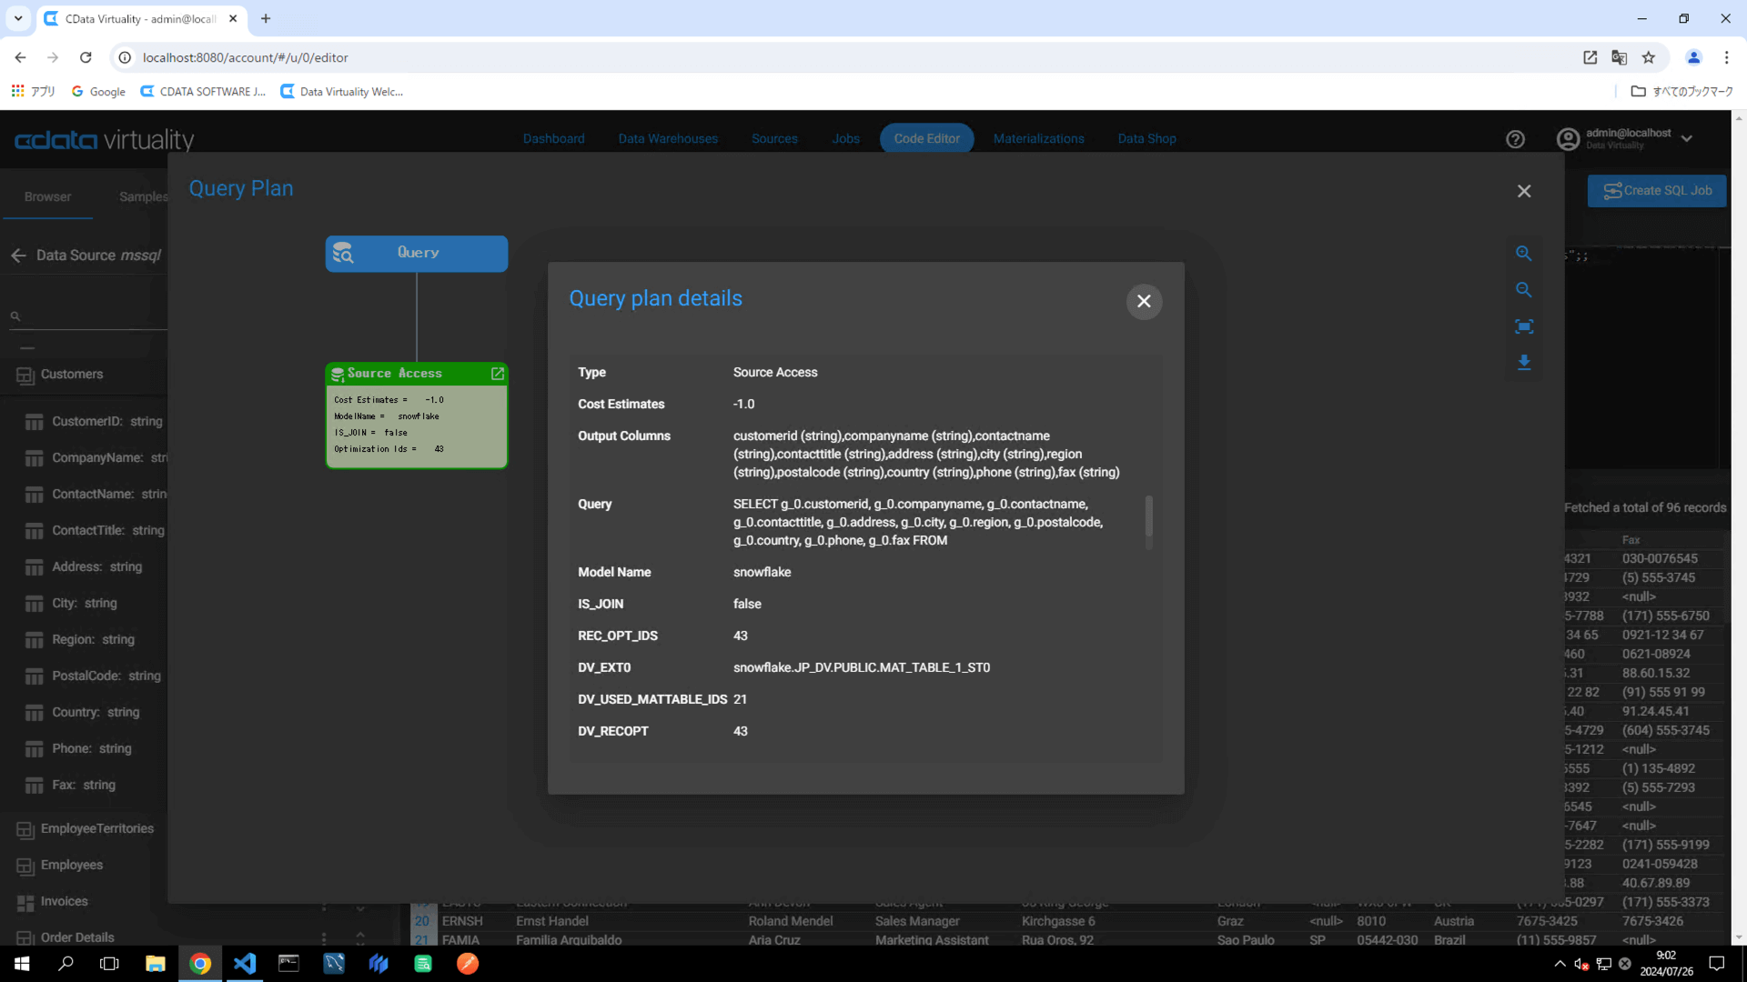The image size is (1747, 982).
Task: Open Visual Studio Code from taskbar
Action: click(244, 964)
